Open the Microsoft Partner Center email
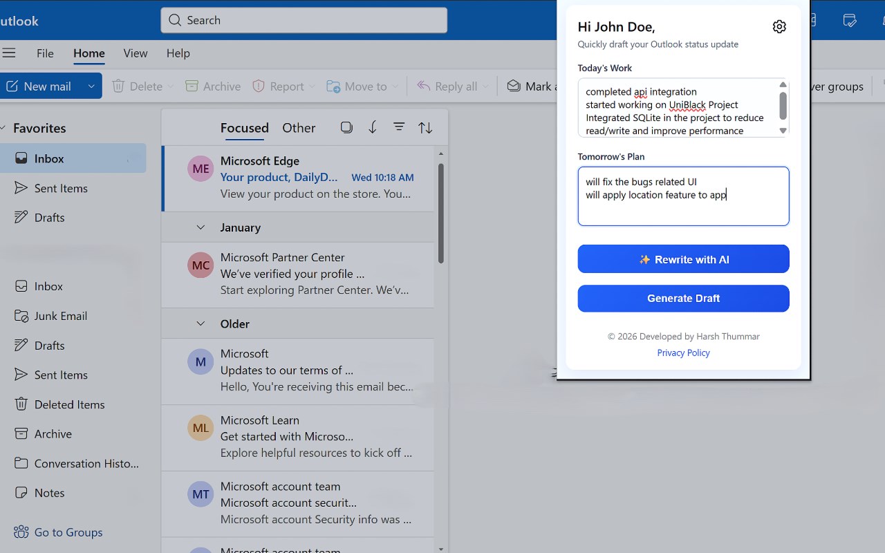 (x=298, y=274)
